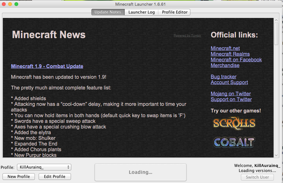Viewport: 283px width, 183px height.
Task: Click the yellow minimize window button
Action: click(x=10, y=4)
